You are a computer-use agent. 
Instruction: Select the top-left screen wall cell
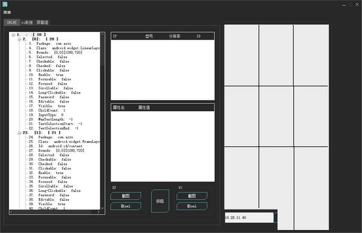[241, 55]
